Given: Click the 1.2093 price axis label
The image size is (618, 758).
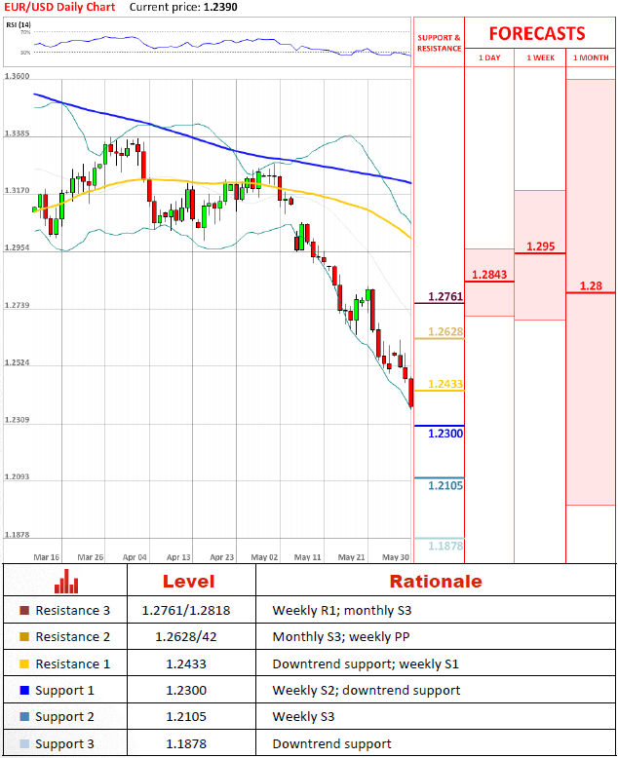Looking at the screenshot, I should click(17, 476).
